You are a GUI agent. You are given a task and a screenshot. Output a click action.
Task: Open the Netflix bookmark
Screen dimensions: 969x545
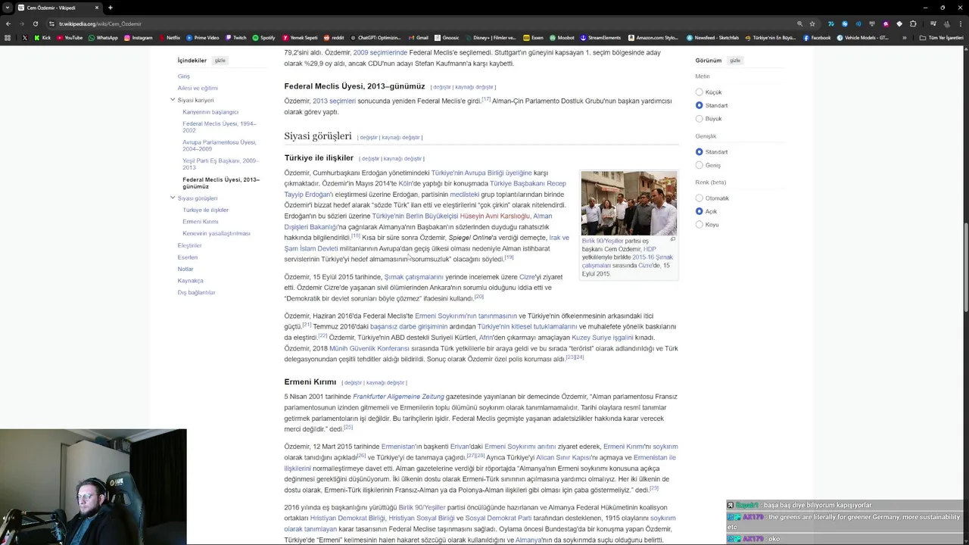point(170,37)
